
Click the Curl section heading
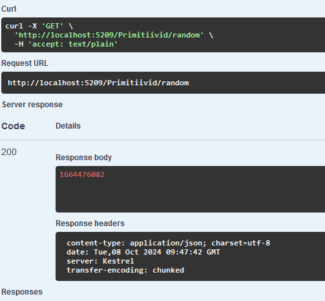(x=8, y=9)
